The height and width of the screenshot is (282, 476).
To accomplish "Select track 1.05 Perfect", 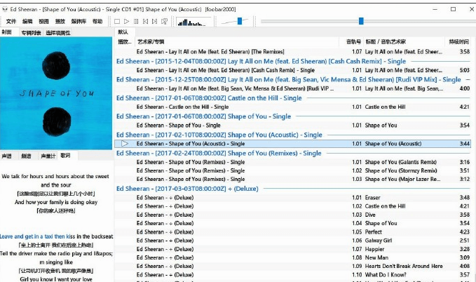I will [x=293, y=232].
